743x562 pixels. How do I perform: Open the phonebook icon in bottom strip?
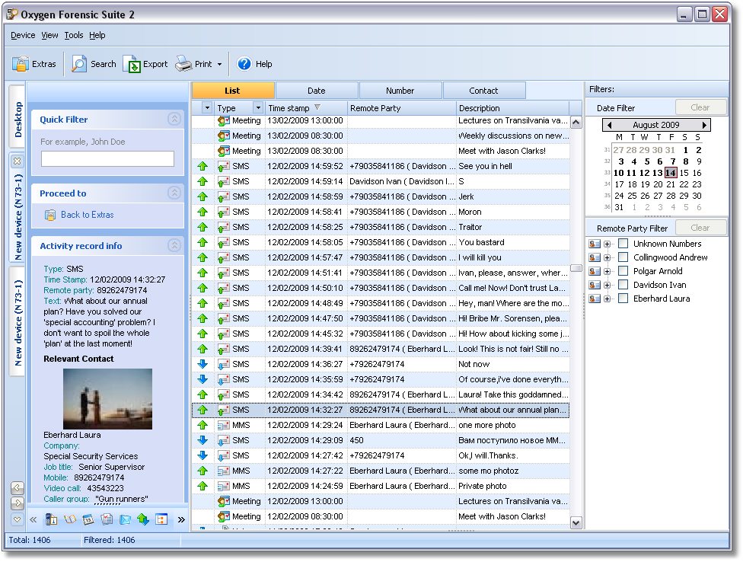pos(69,519)
